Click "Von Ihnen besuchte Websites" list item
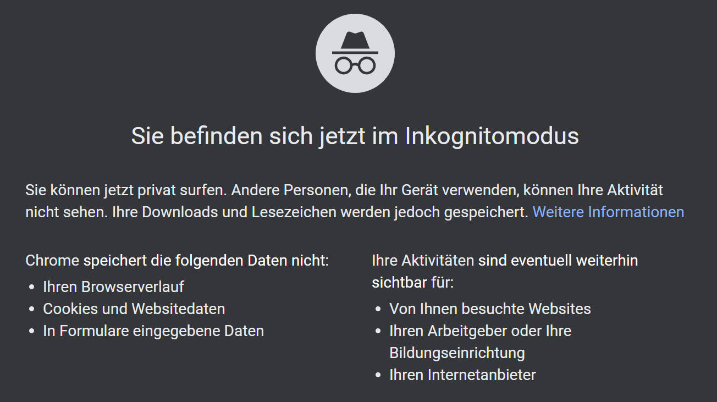Viewport: 717px width, 402px height. [490, 309]
